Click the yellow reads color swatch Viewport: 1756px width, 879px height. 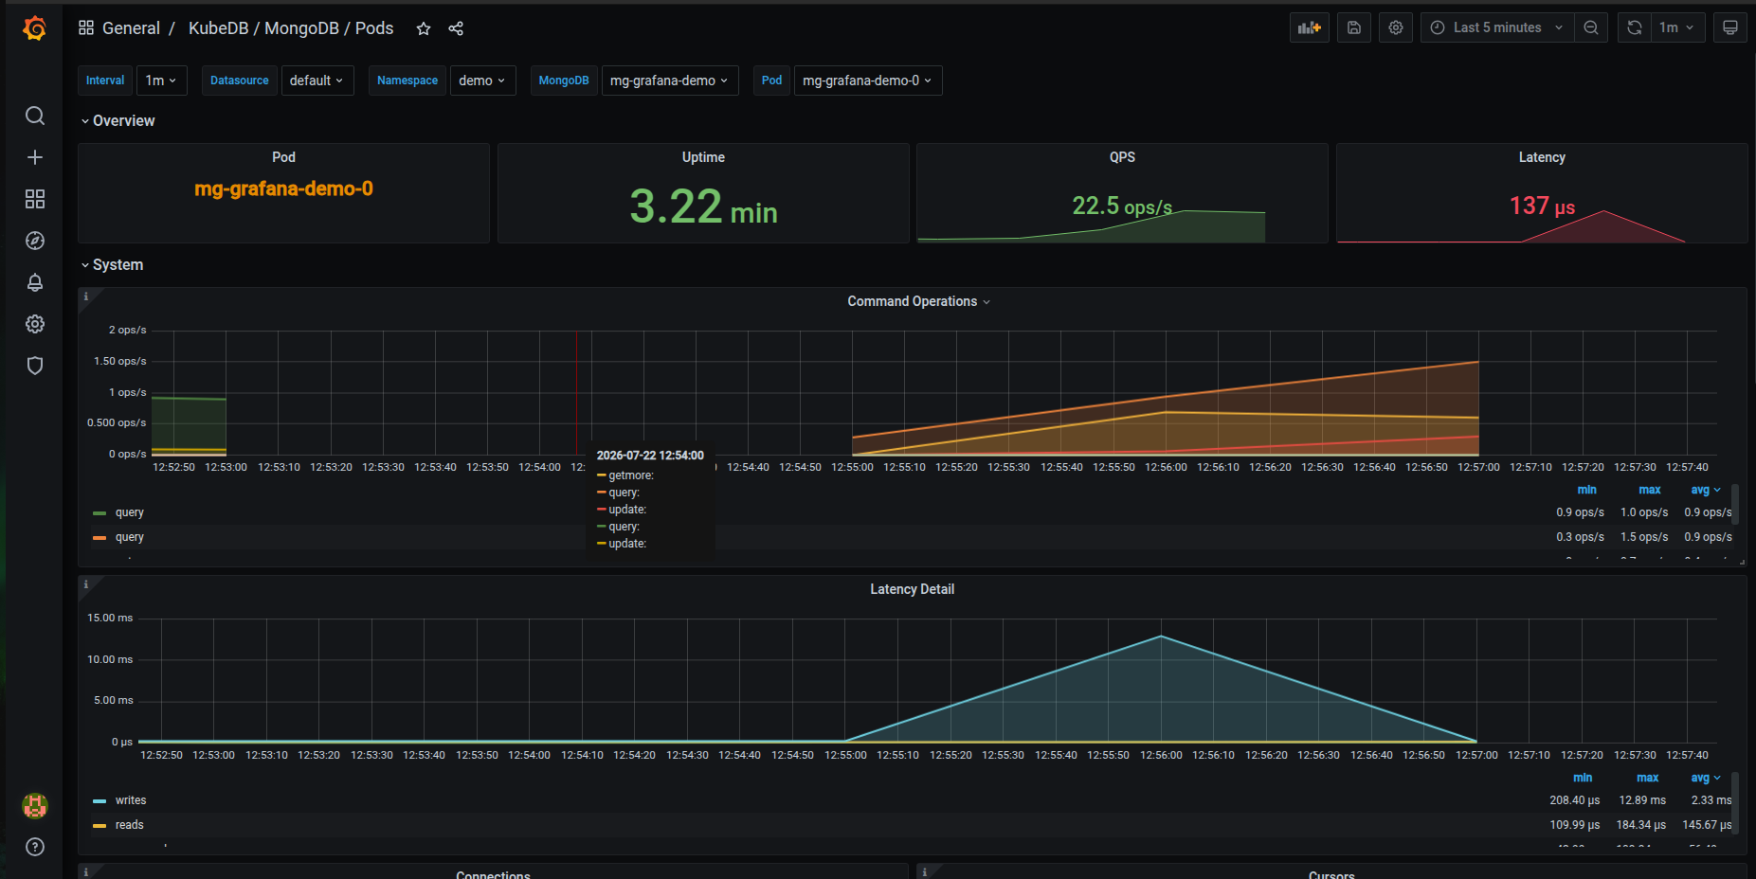pyautogui.click(x=100, y=826)
